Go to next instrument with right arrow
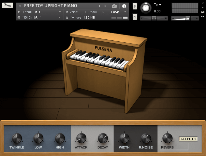Viewport: 206px width, 156px height. (105, 6)
